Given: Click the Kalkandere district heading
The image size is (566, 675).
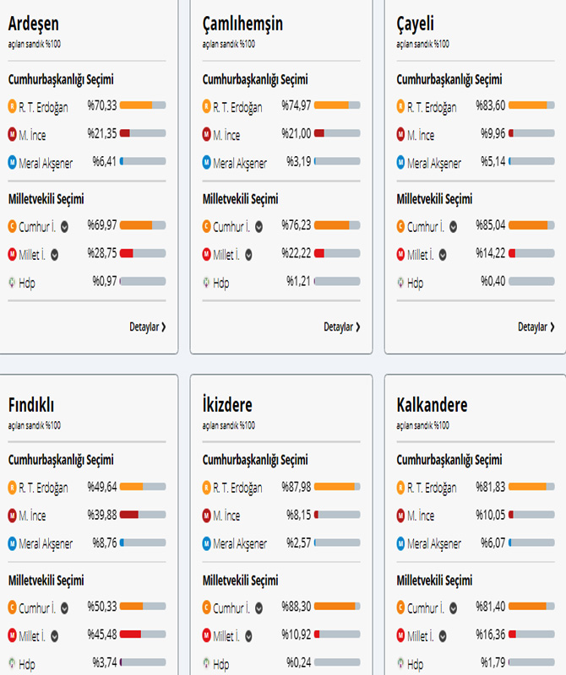Looking at the screenshot, I should pos(432,405).
